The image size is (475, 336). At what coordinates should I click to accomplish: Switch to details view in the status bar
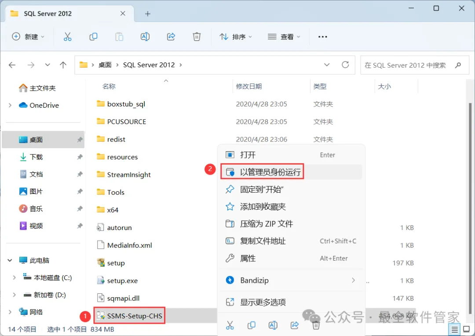[x=454, y=329]
